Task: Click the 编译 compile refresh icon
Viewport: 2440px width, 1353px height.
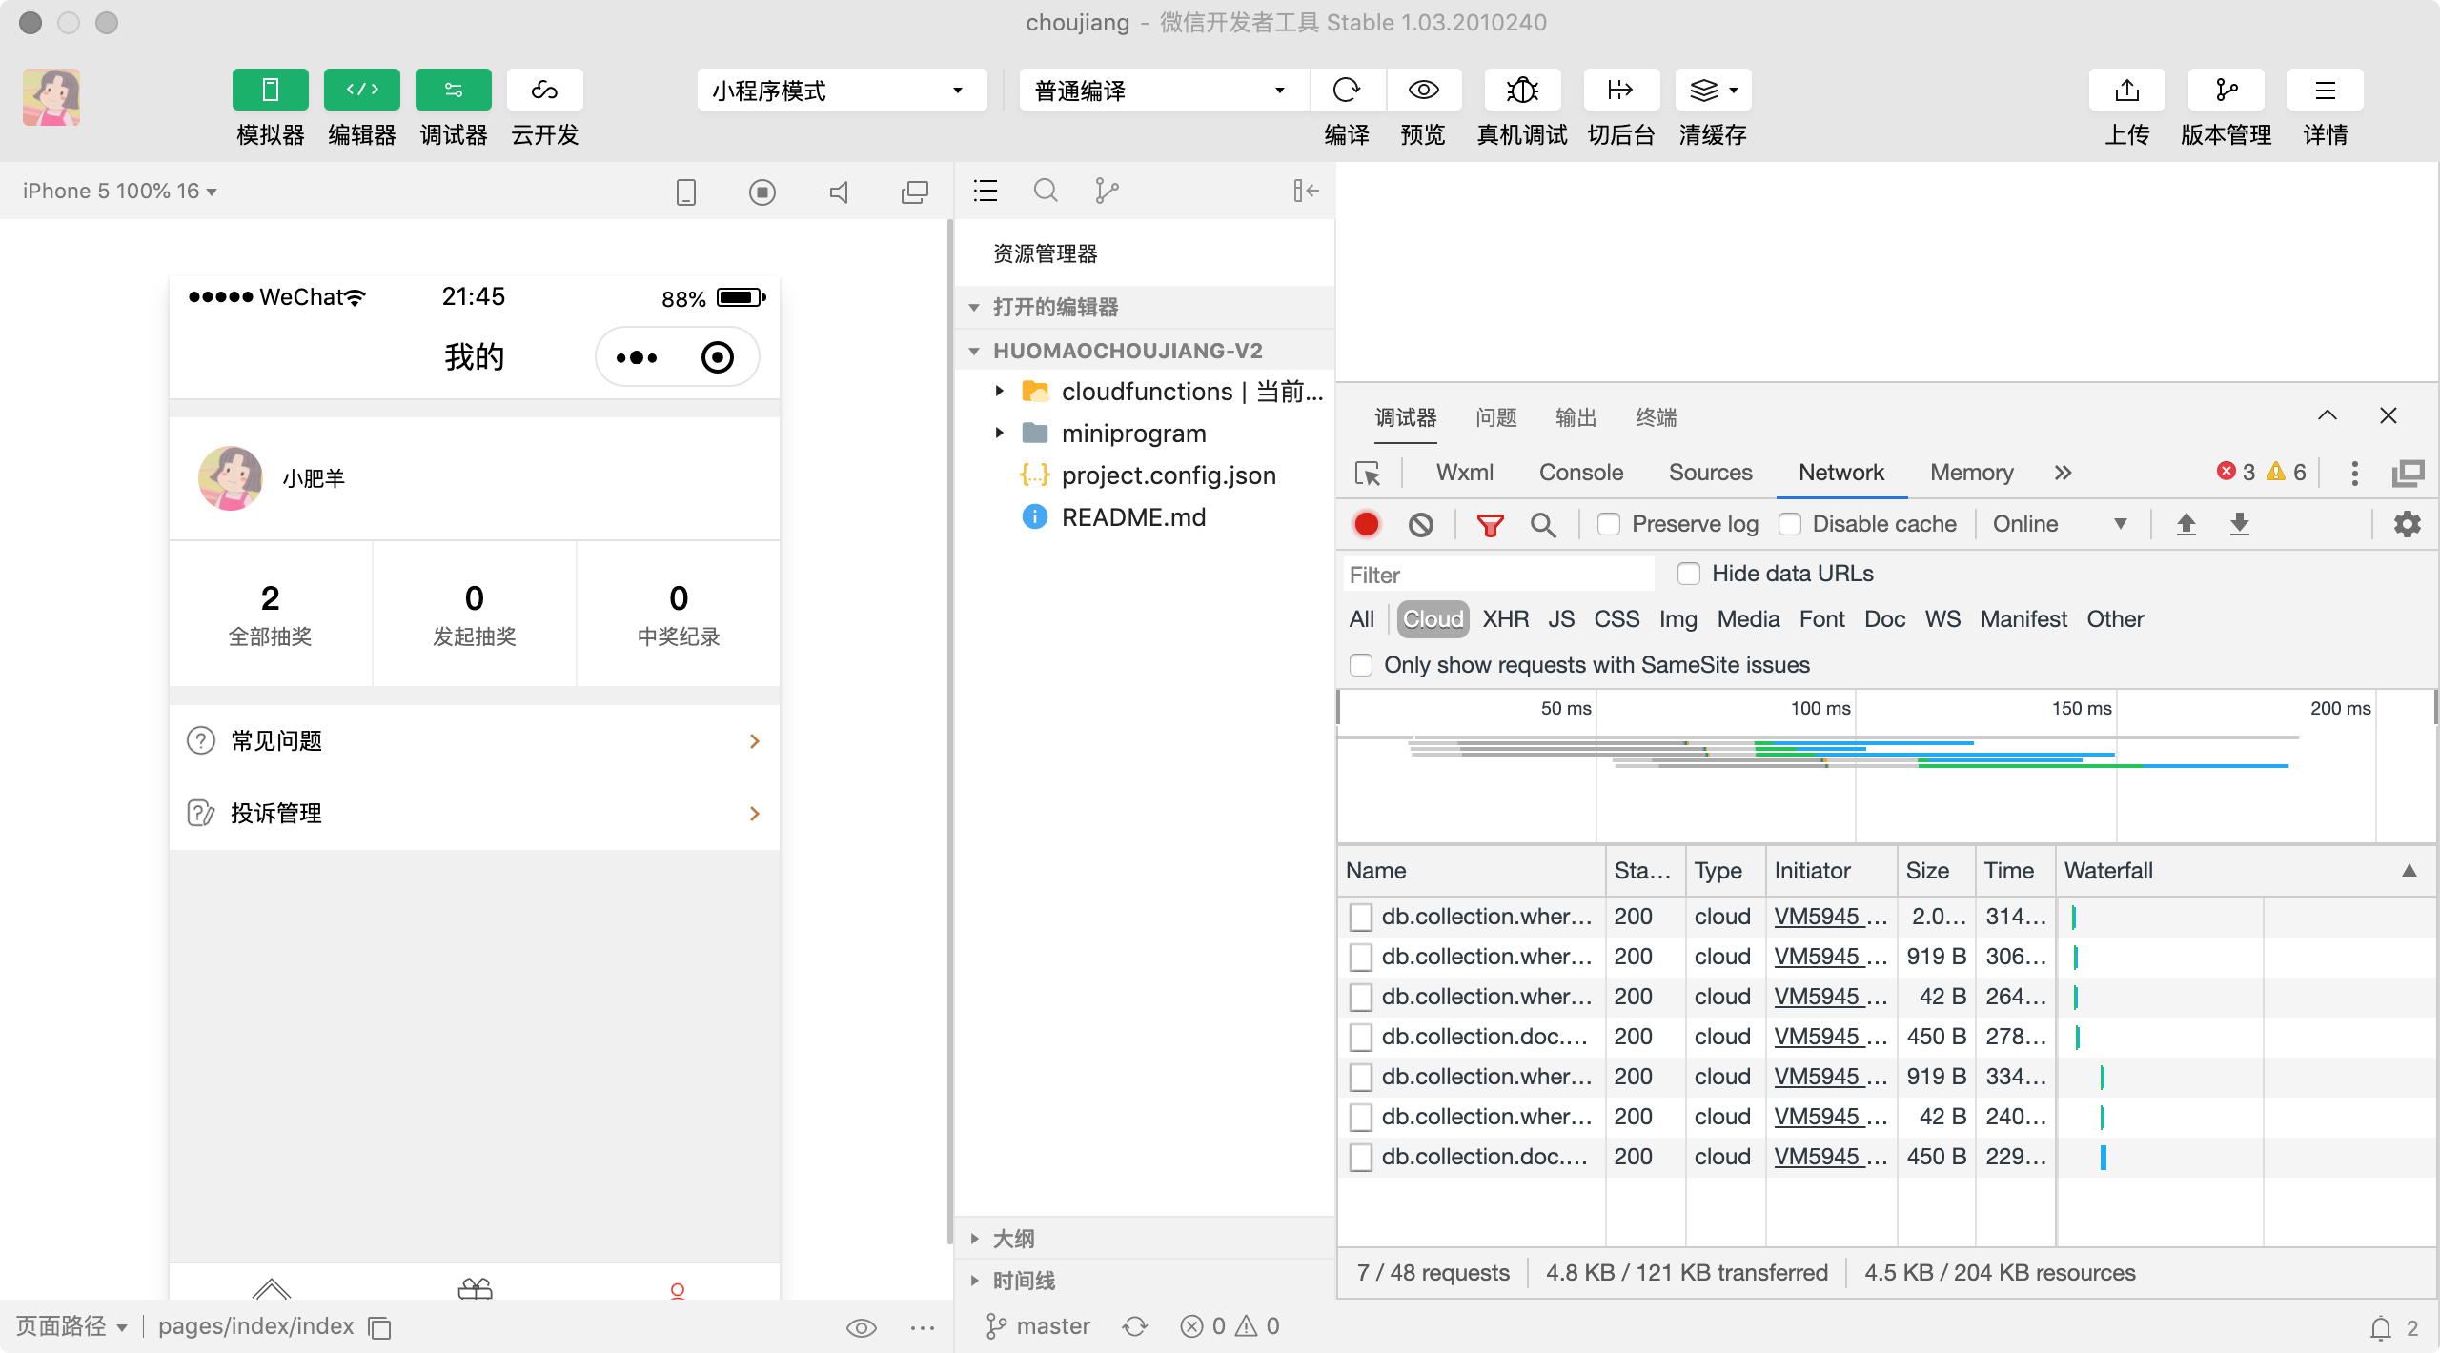Action: 1347,90
